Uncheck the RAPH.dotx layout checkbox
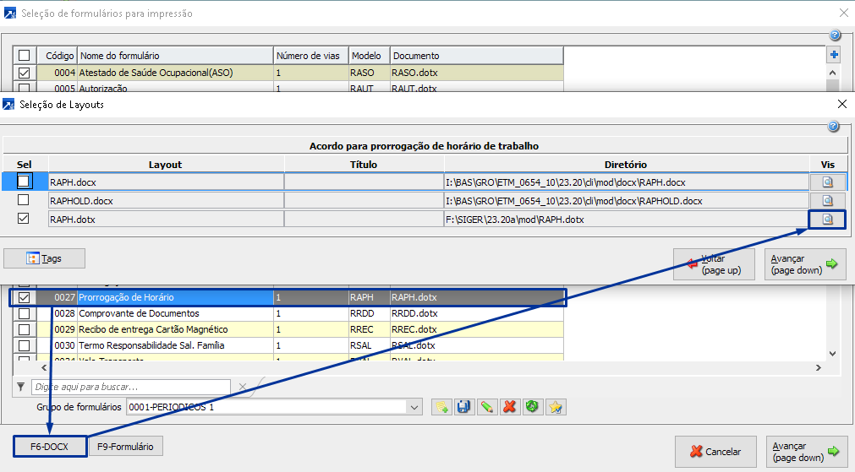Screen dimensions: 855x472 (24, 219)
